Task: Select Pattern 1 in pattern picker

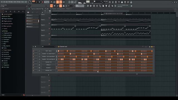Action: 33,15
